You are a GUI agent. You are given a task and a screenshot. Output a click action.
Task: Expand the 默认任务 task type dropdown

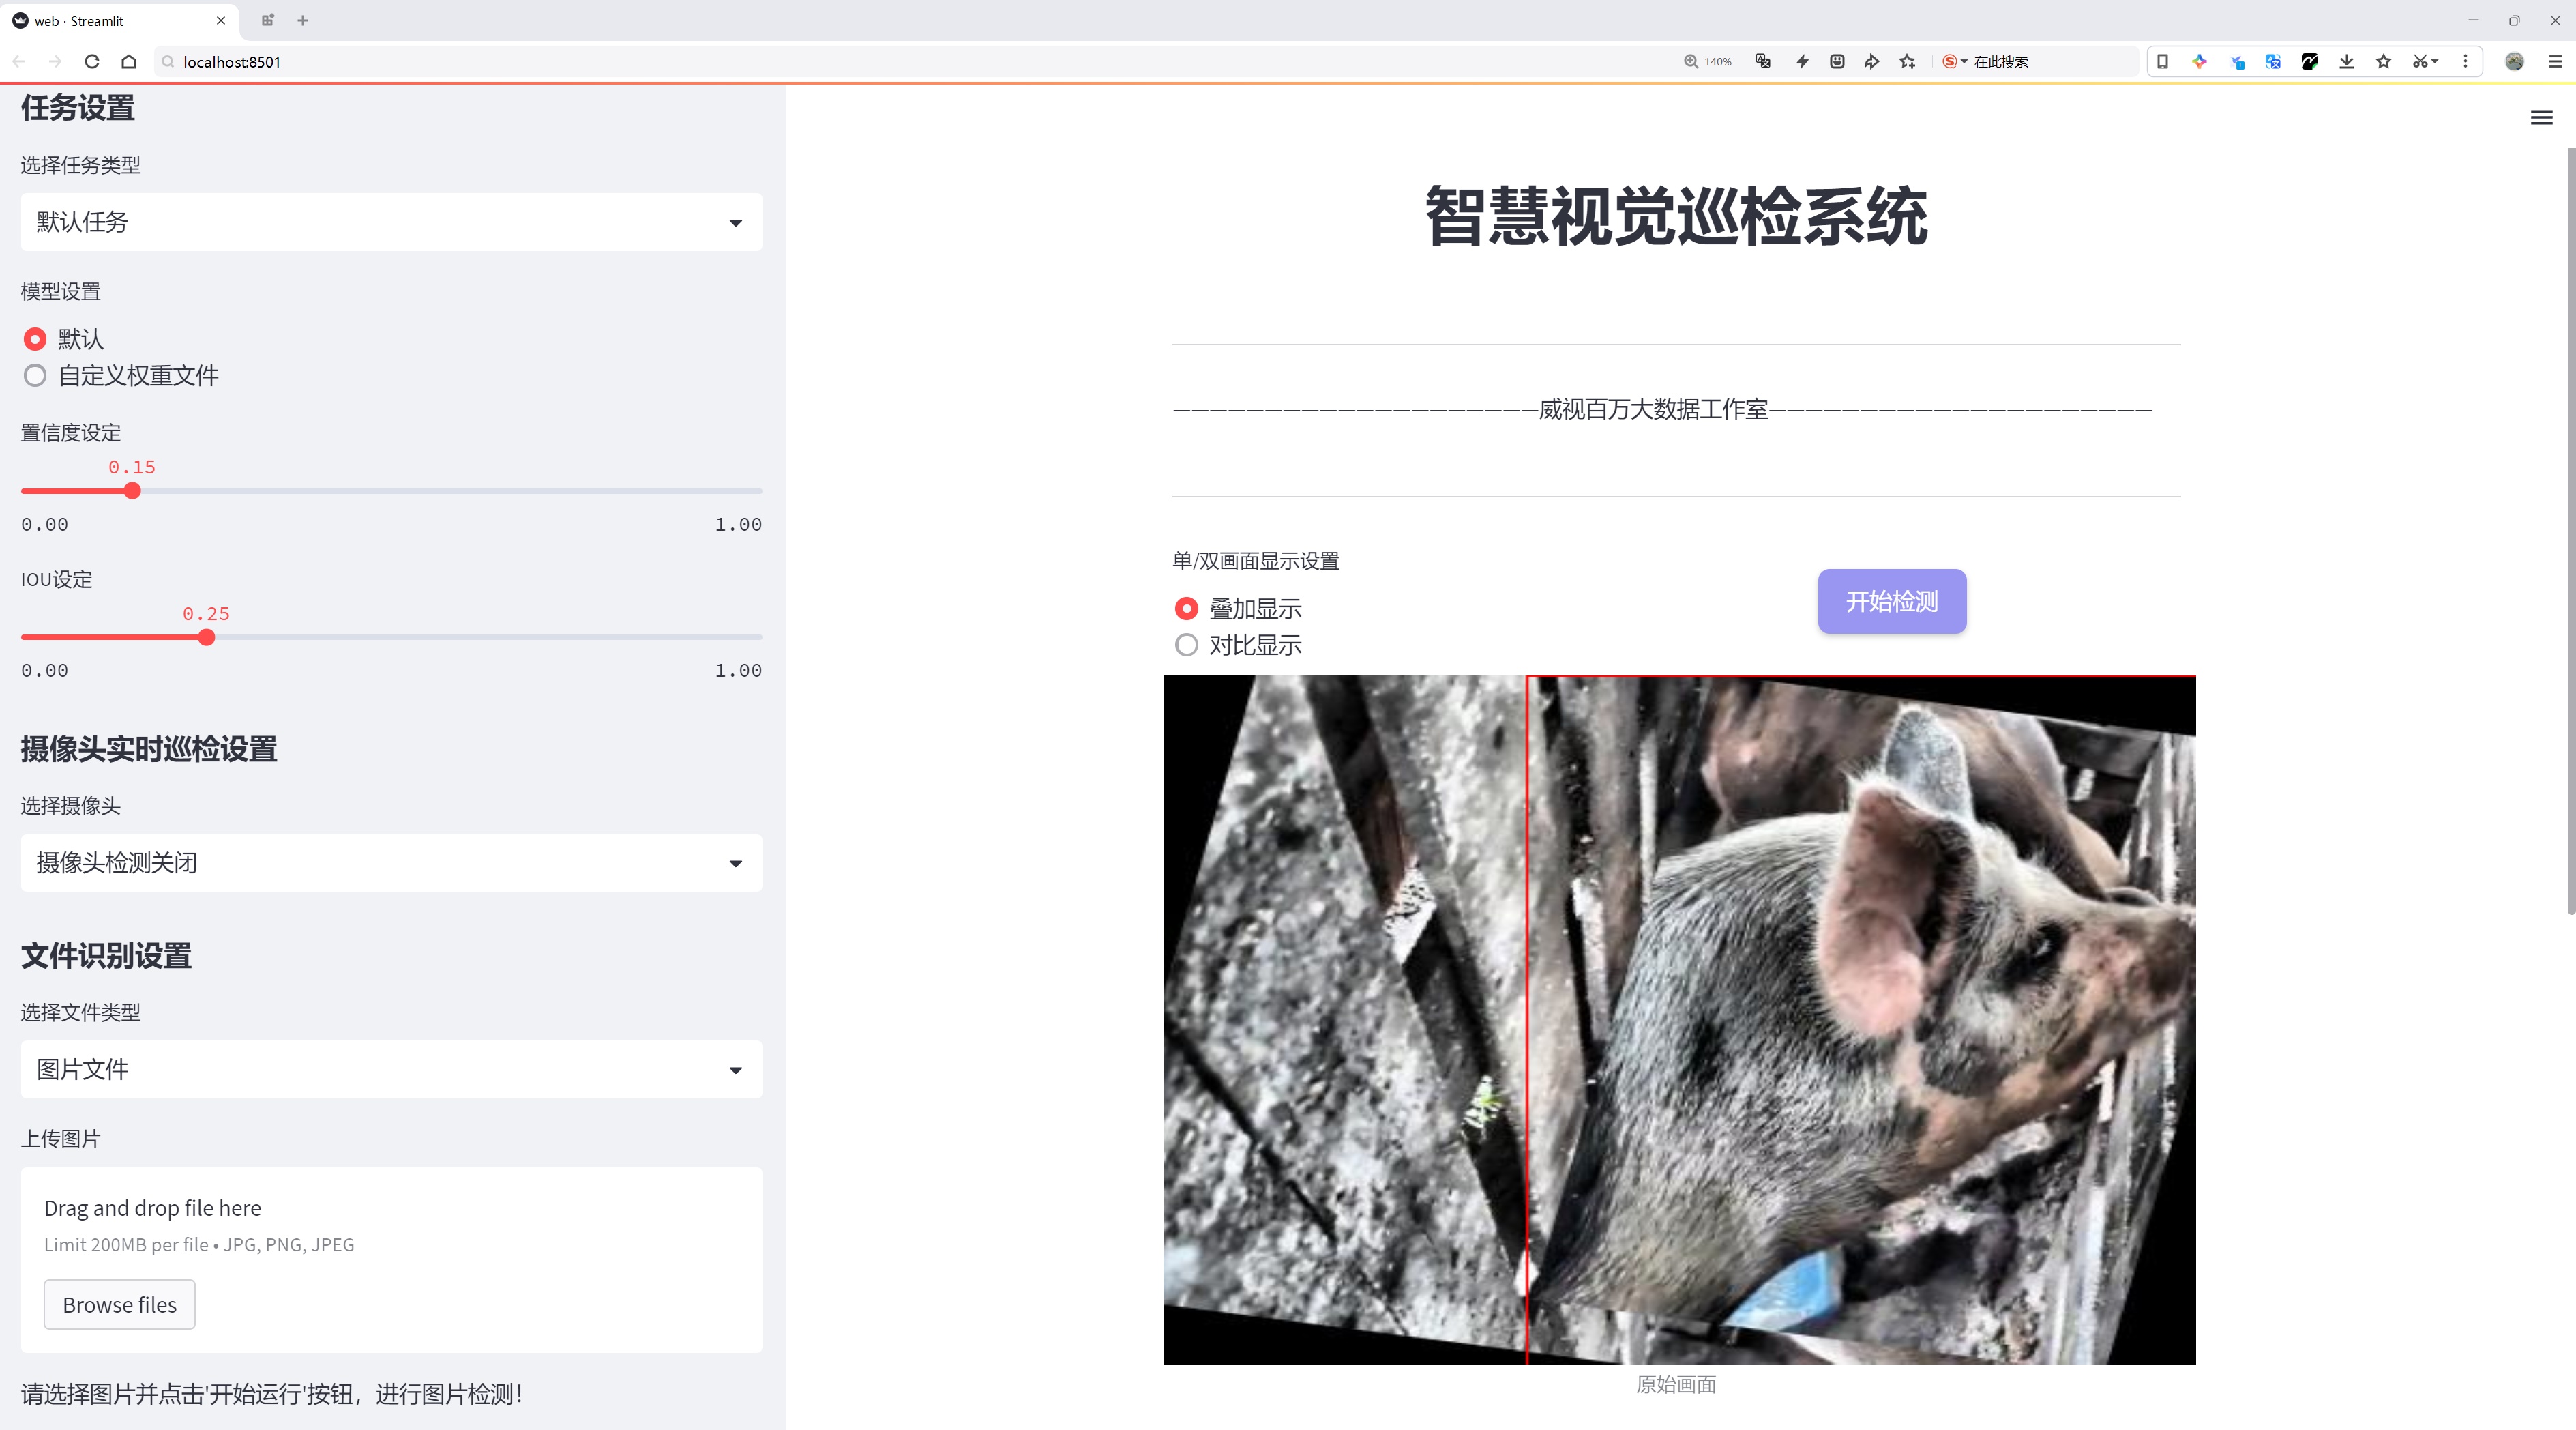[391, 222]
